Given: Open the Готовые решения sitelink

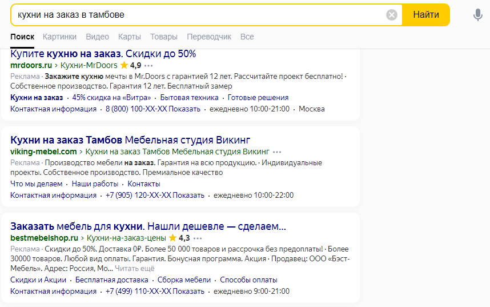Looking at the screenshot, I should pos(258,98).
